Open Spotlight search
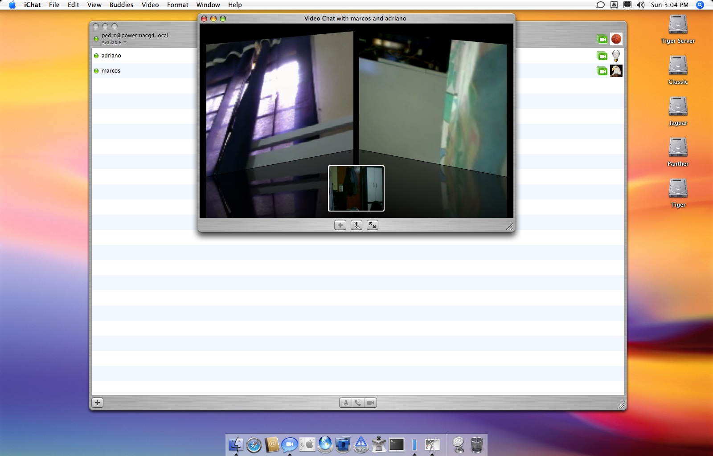Image resolution: width=713 pixels, height=456 pixels. pos(700,5)
